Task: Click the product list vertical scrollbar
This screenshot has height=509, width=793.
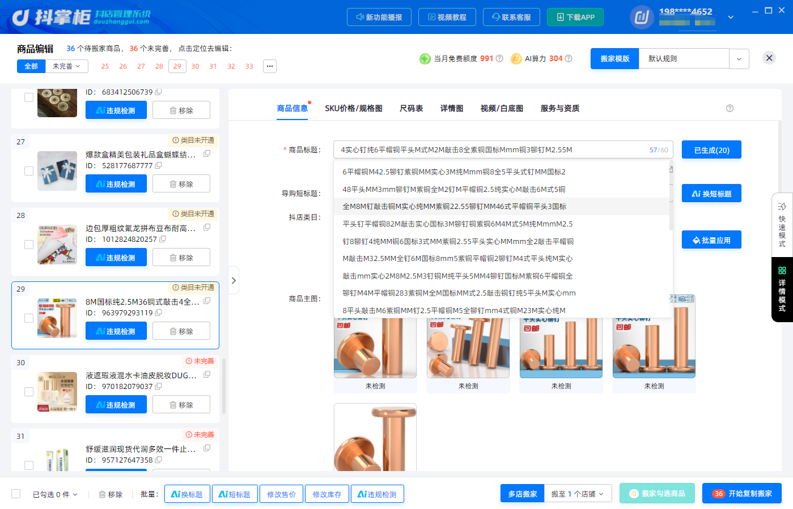Action: 224,385
